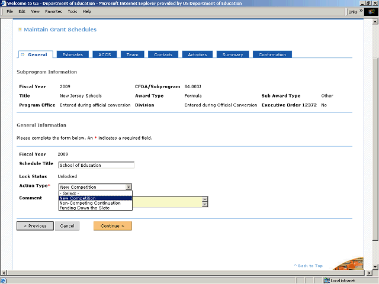379x284 pixels.
Task: Click the horizontal scrollbar left arrow
Action: point(2,272)
